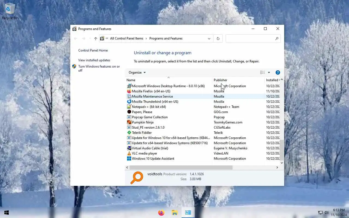
Task: Click the list's scroll left arrow
Action: click(x=127, y=168)
